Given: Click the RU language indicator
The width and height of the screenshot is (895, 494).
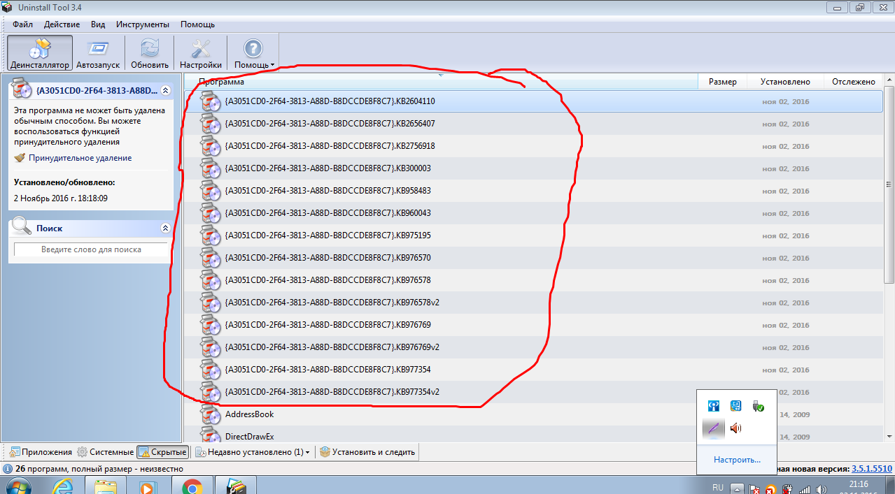Looking at the screenshot, I should coord(717,487).
